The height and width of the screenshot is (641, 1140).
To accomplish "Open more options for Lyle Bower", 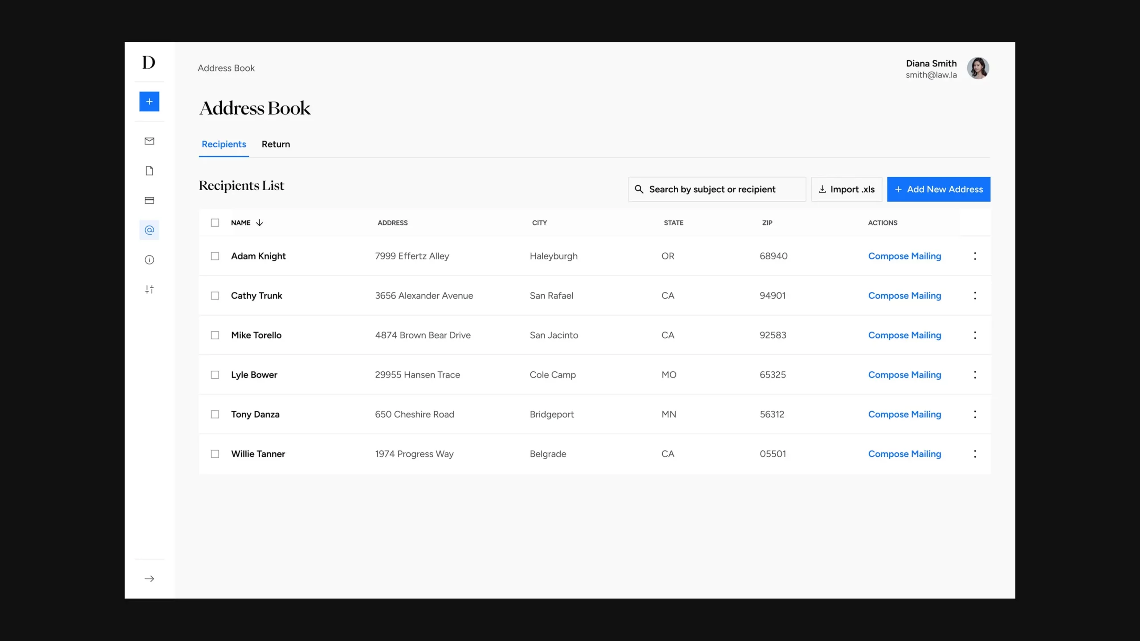I will [975, 375].
